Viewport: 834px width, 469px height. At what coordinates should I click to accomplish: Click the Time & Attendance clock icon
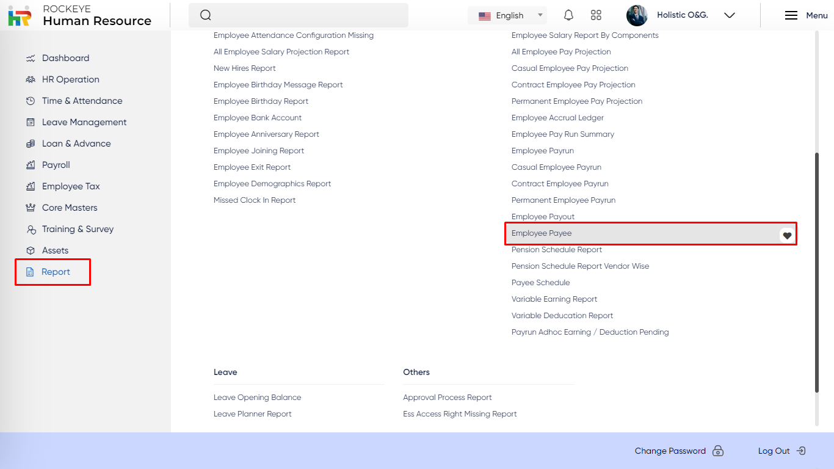point(31,101)
